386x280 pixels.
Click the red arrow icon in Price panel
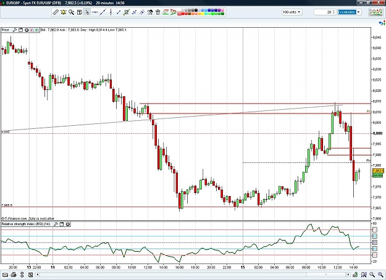tap(31, 30)
